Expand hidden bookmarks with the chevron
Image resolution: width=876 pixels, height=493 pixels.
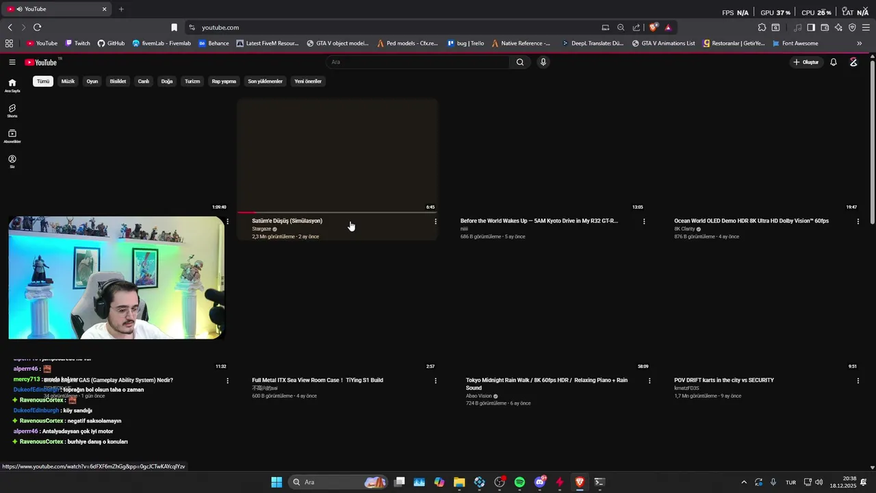859,43
